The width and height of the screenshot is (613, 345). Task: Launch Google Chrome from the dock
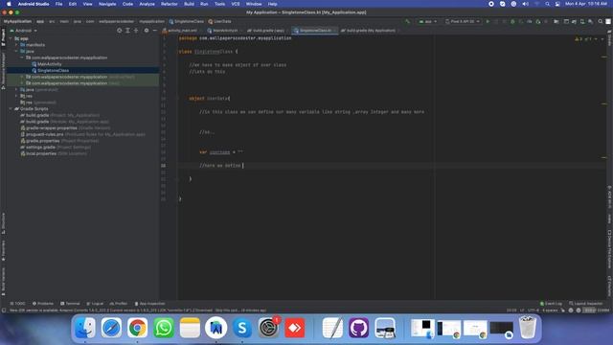[x=137, y=328]
